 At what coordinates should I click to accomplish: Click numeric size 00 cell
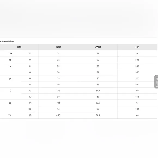[30, 53]
